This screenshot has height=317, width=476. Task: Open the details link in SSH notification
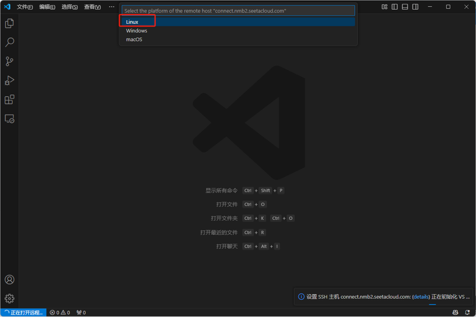[421, 297]
